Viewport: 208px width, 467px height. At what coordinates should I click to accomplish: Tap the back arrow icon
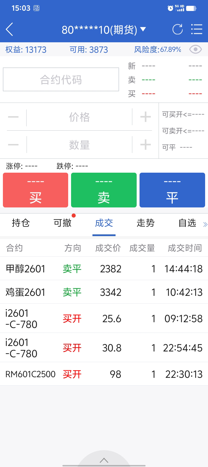(10, 30)
